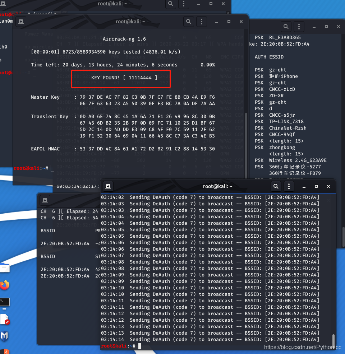
Task: Click the 'Master Key' label
Action: click(45, 97)
